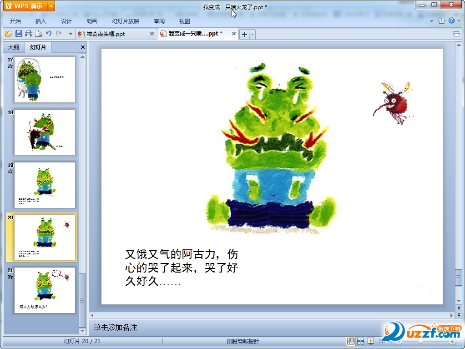Open the 动画 ribbon tab
The image size is (465, 349).
tap(91, 21)
